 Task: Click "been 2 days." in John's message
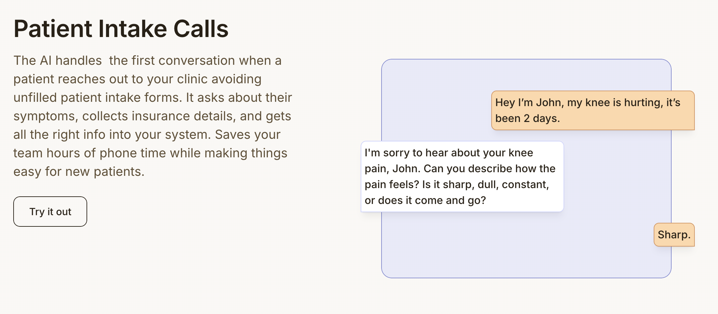[527, 118]
